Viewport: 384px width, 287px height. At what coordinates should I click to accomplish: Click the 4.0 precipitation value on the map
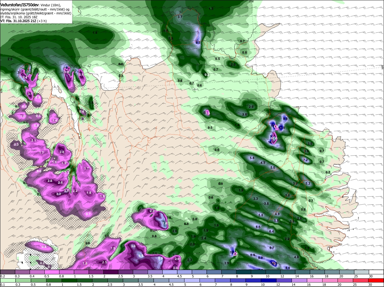coord(296,257)
